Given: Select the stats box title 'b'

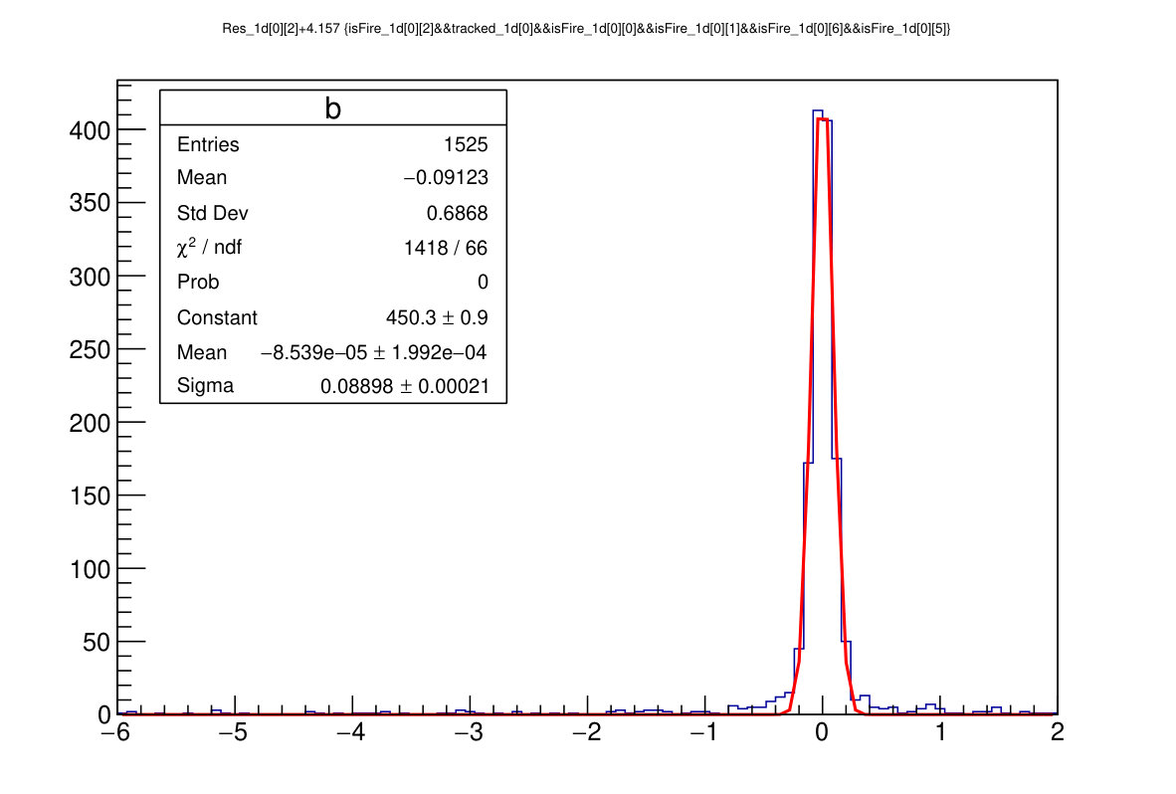Looking at the screenshot, I should (333, 108).
